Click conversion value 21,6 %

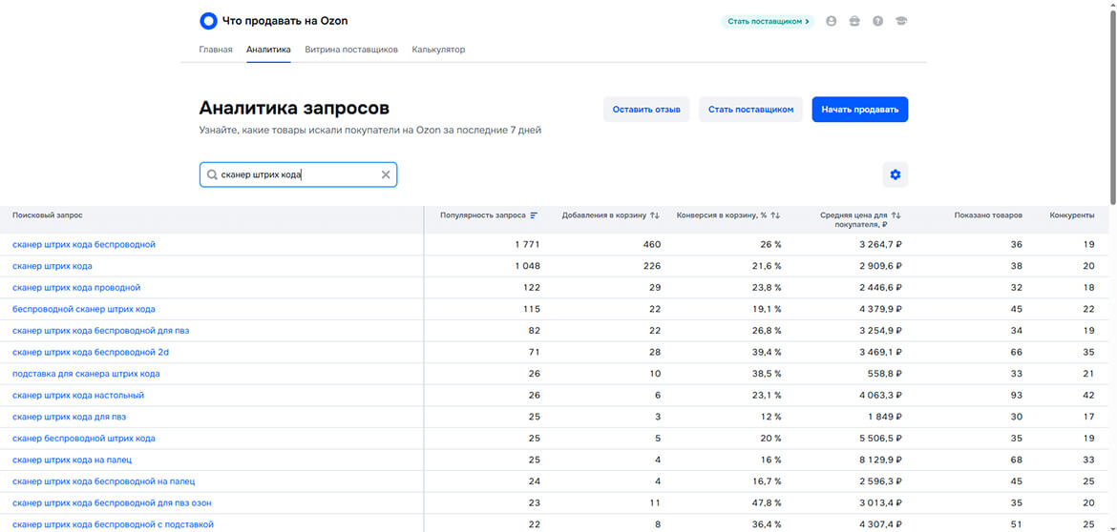click(x=767, y=266)
